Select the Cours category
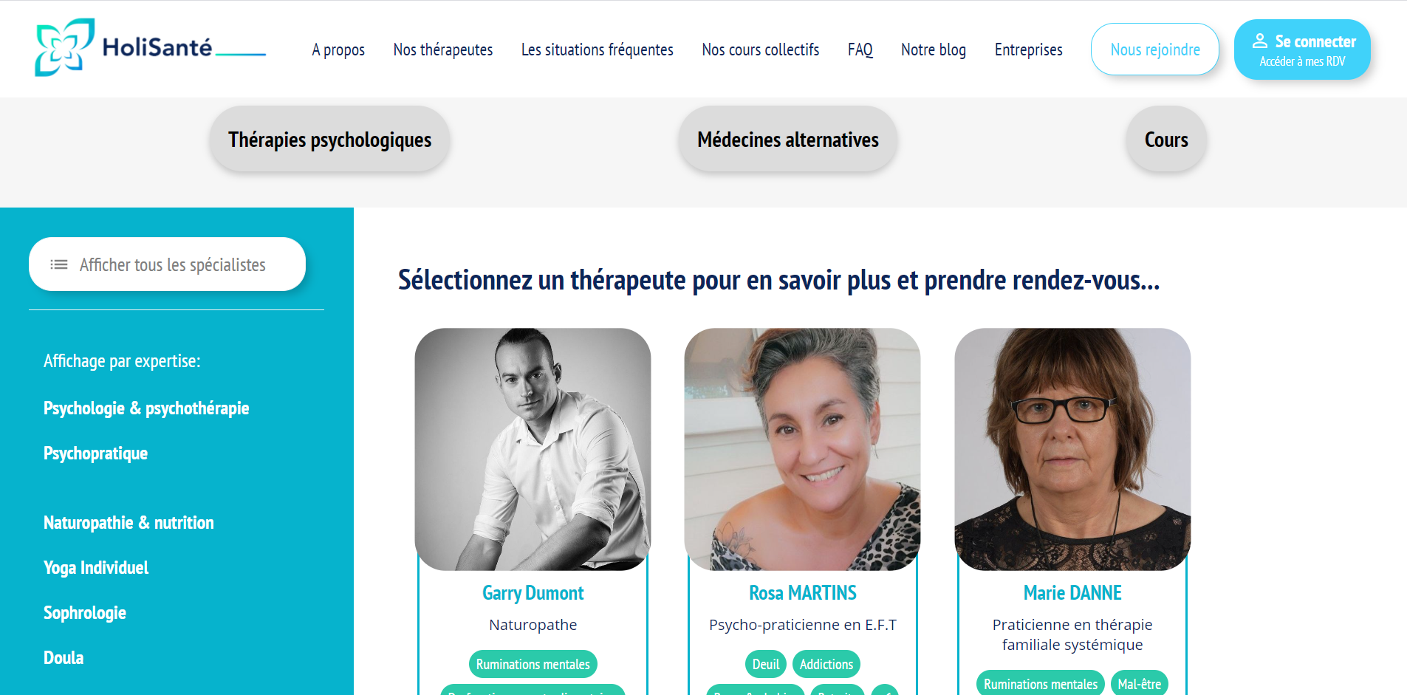This screenshot has width=1407, height=695. pyautogui.click(x=1166, y=140)
